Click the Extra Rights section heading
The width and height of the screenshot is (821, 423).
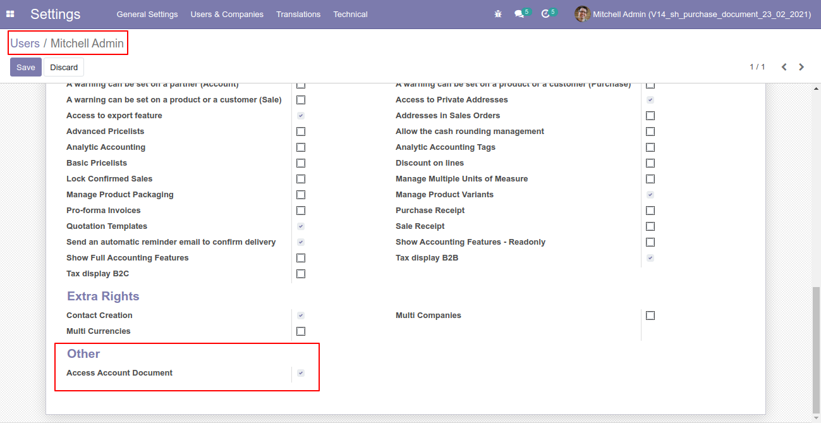pyautogui.click(x=103, y=297)
